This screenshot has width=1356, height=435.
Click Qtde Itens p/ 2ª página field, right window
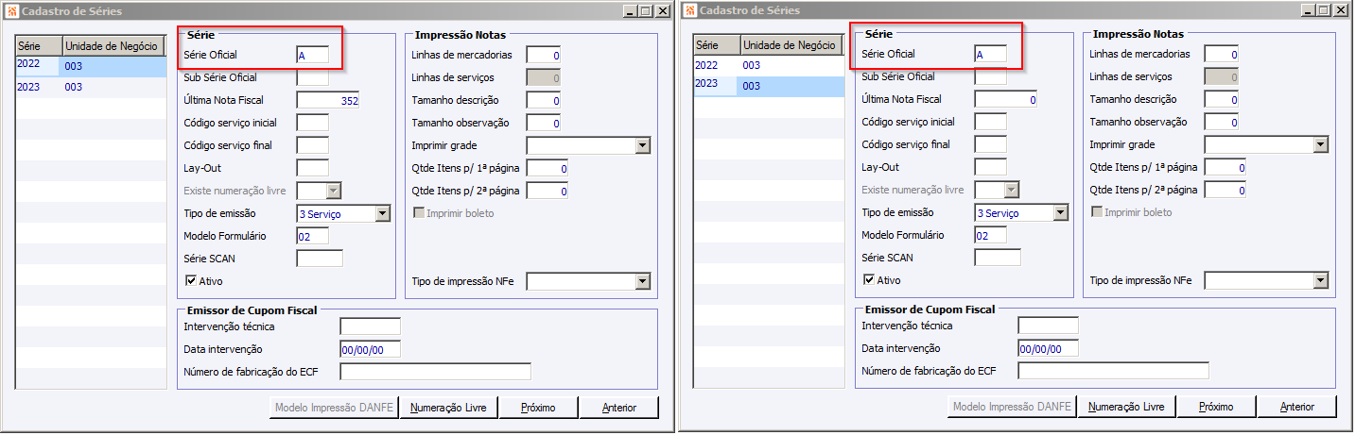[x=1225, y=190]
